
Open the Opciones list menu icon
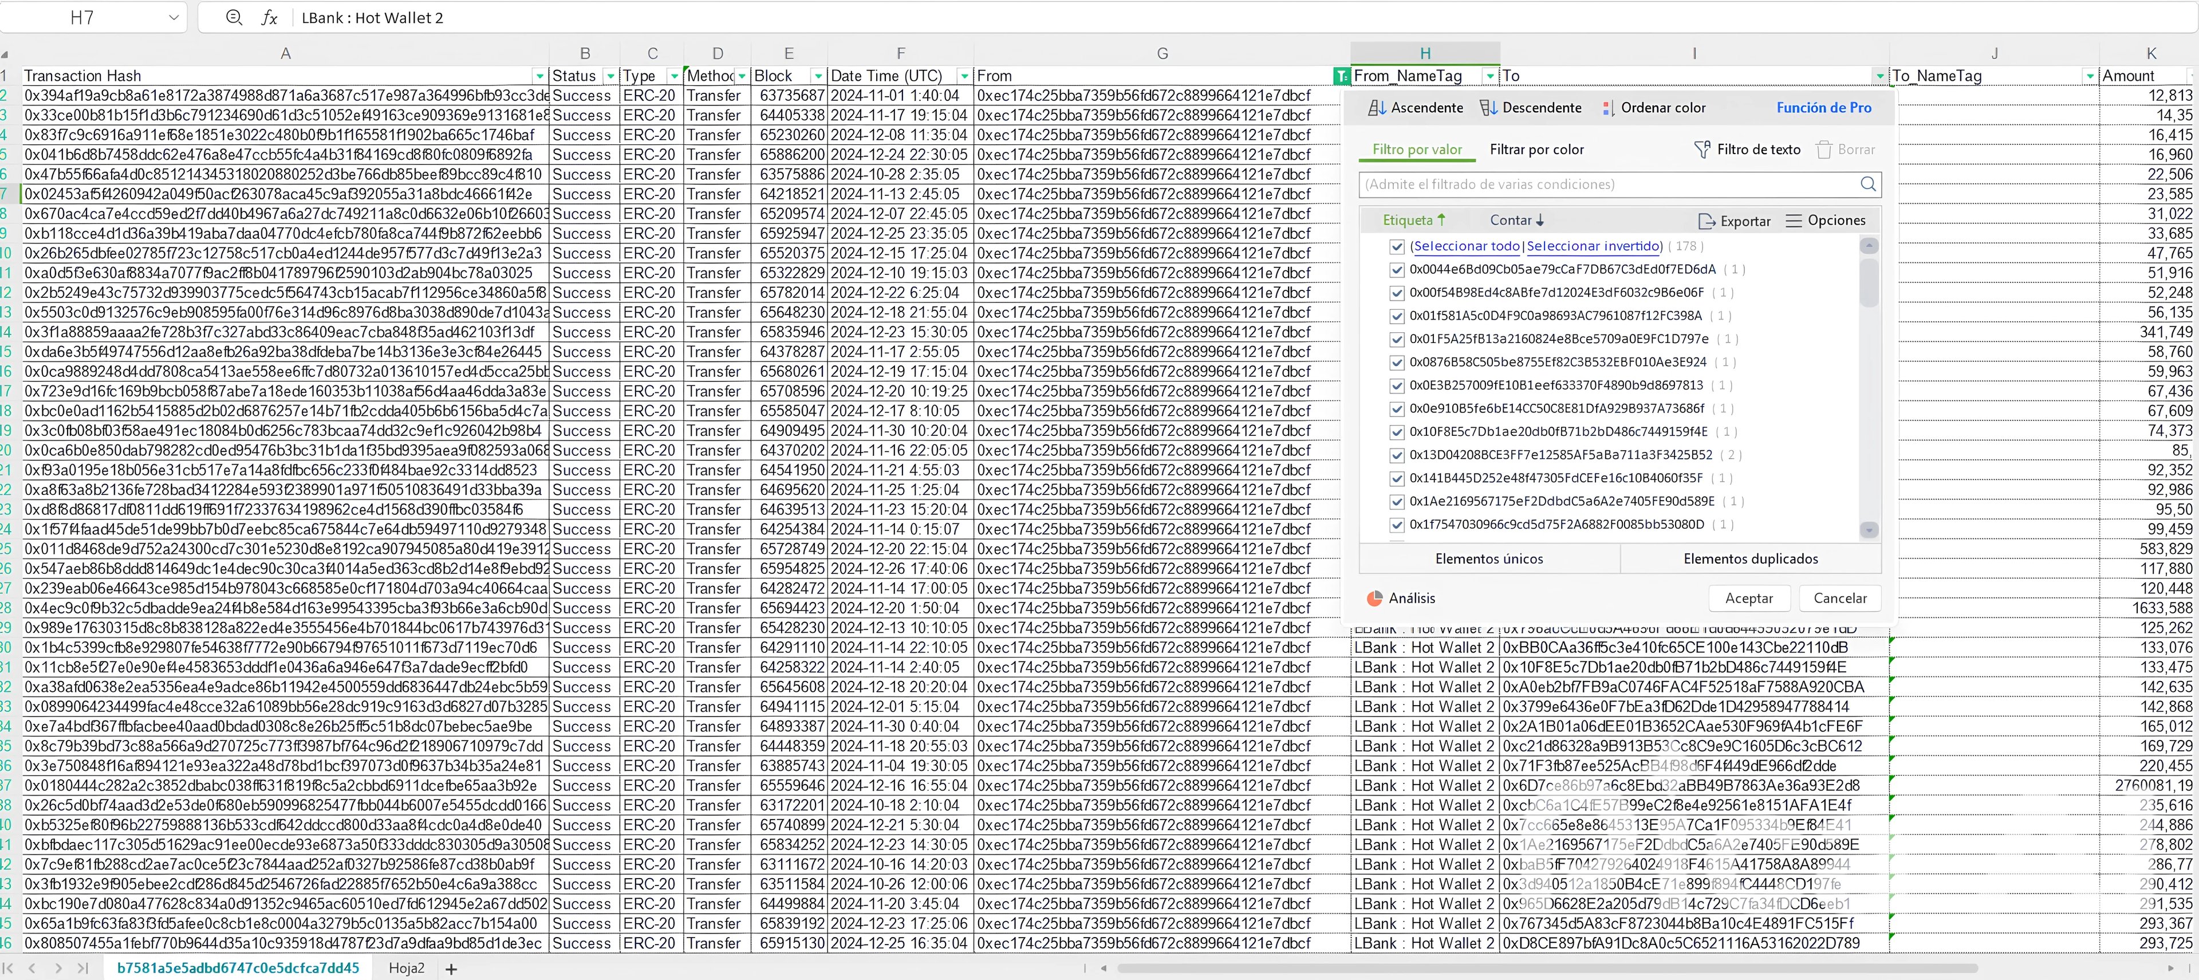click(1794, 221)
